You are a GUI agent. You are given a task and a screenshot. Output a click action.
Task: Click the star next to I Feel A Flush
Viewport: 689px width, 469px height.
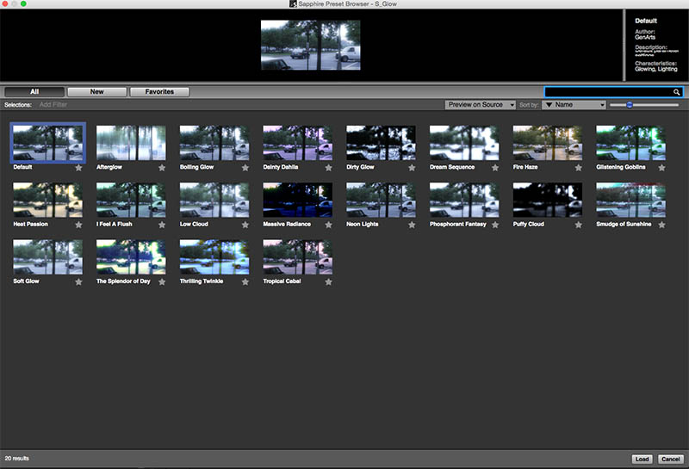[x=162, y=225]
